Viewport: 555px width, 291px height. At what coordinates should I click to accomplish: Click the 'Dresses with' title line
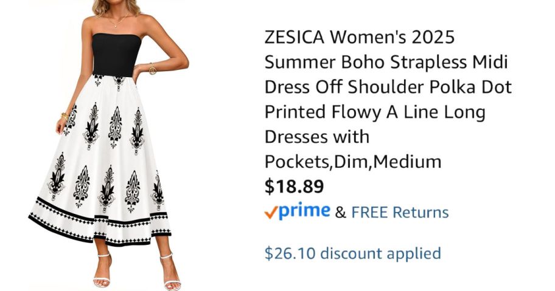(x=316, y=137)
